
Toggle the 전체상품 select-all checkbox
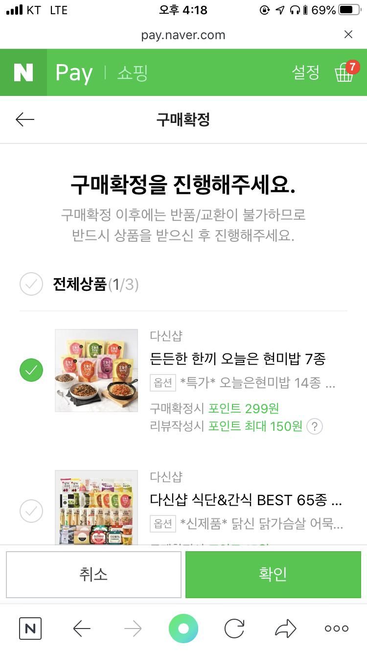click(x=31, y=284)
